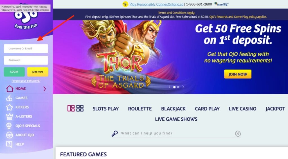This screenshot has height=159, width=288.
Task: Focus the Username Or Email field
Action: pyautogui.click(x=26, y=49)
